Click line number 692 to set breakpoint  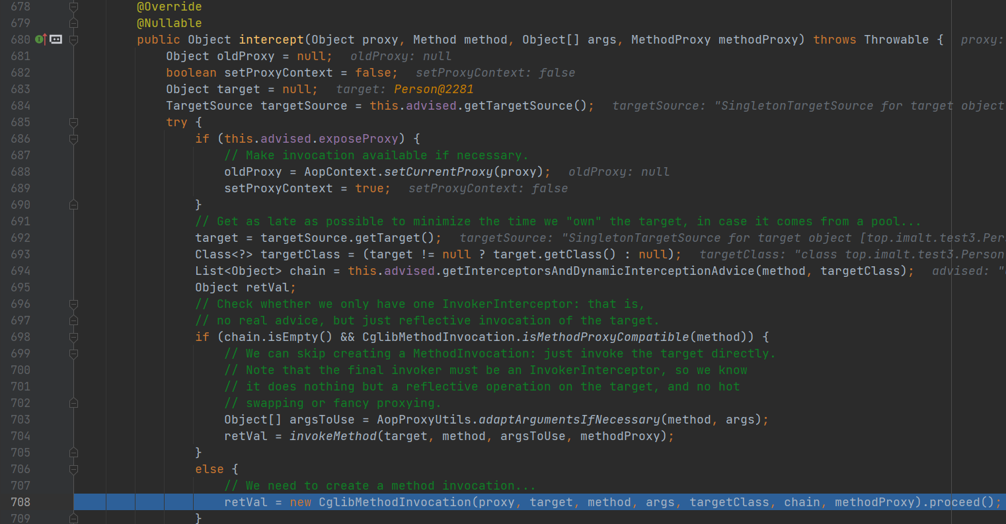[x=20, y=238]
